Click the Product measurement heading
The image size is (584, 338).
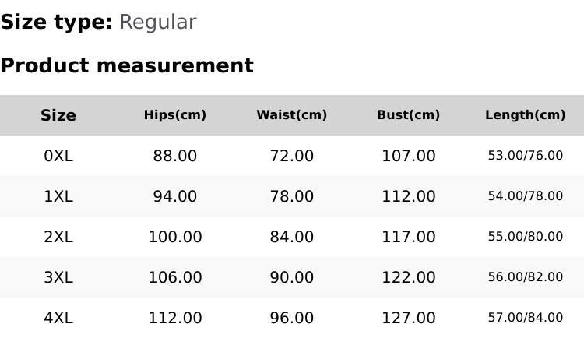[x=127, y=65]
